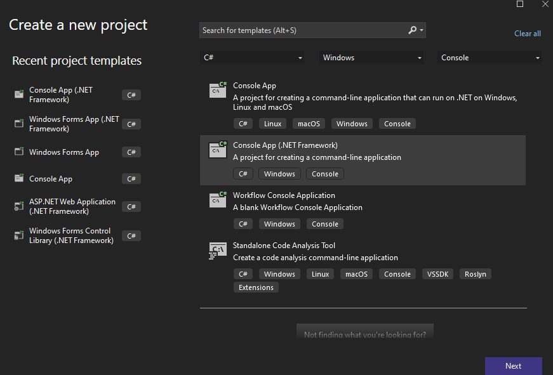The height and width of the screenshot is (375, 553).
Task: Select Workflow Console Application template
Action: [x=363, y=211]
